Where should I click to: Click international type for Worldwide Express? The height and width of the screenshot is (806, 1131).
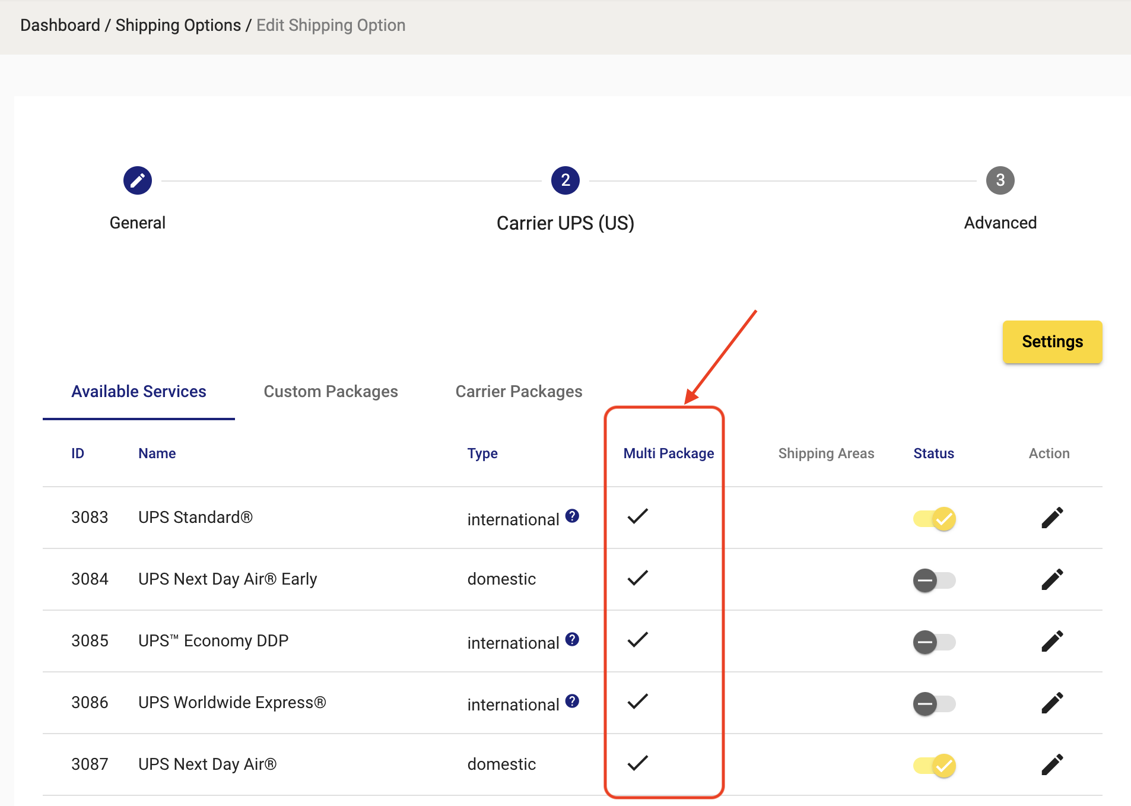tap(513, 705)
